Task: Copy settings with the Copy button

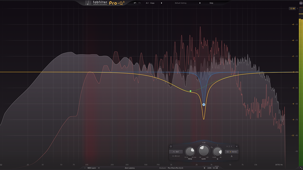Action: coord(152,3)
